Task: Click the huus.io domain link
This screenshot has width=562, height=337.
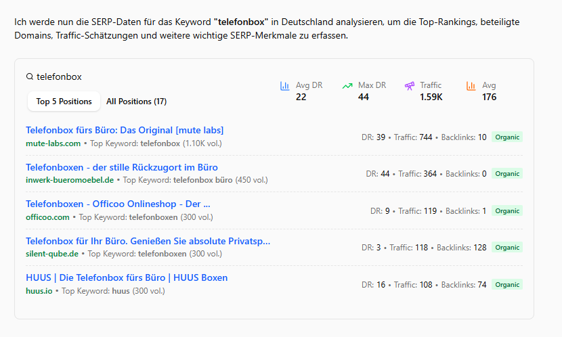Action: [39, 291]
